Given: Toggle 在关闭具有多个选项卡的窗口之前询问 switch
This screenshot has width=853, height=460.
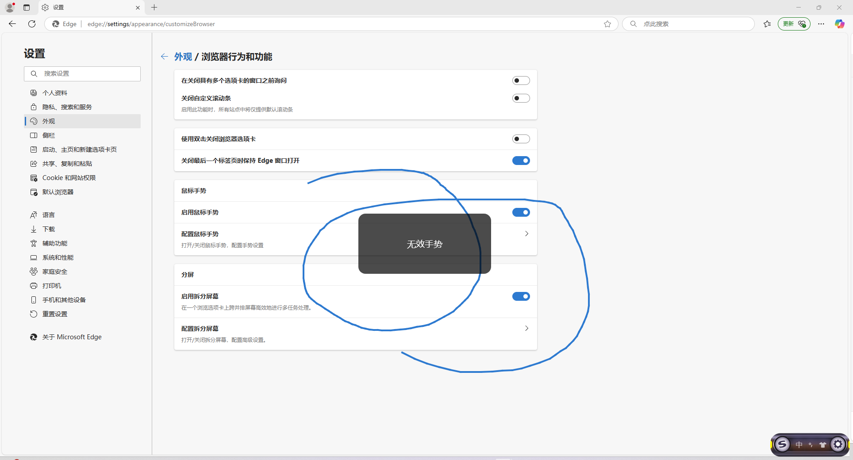Looking at the screenshot, I should point(521,80).
